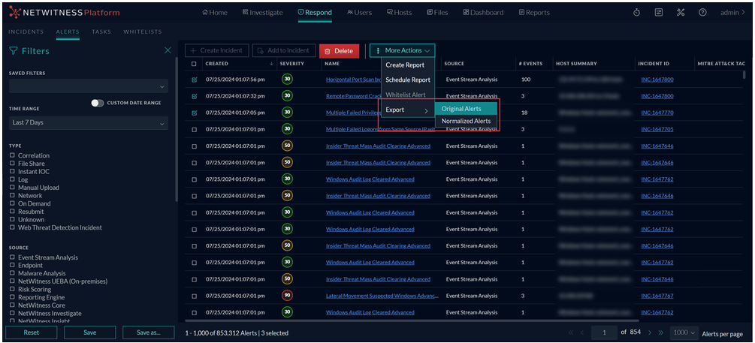Viewport: 755px width, 343px height.
Task: Uncheck the Remote Password Crack row checkbox
Action: tap(194, 96)
